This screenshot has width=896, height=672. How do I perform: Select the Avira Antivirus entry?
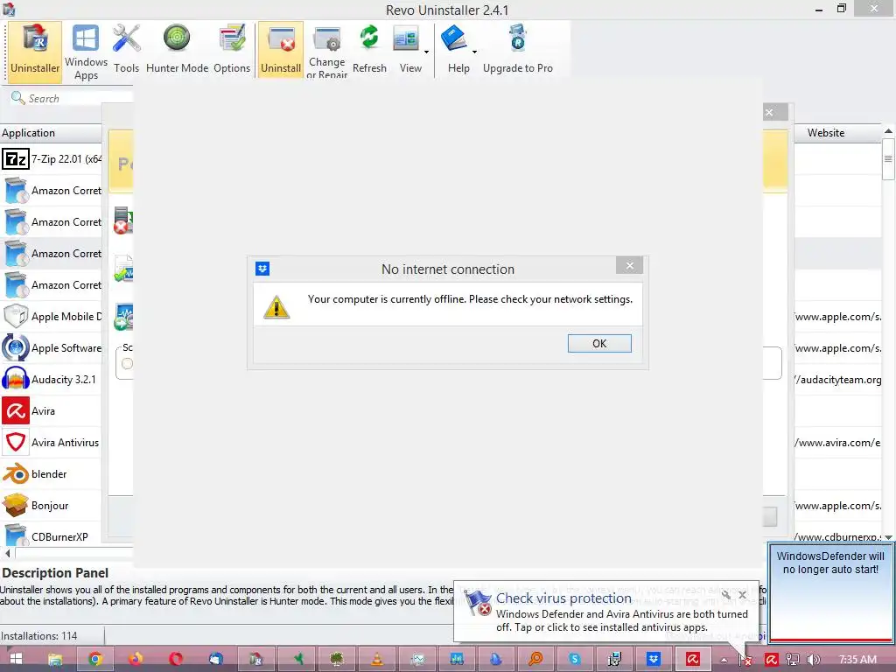click(52, 442)
